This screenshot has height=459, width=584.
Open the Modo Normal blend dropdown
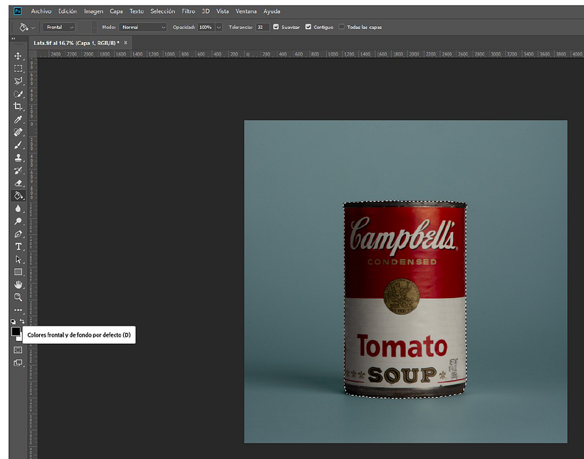142,27
